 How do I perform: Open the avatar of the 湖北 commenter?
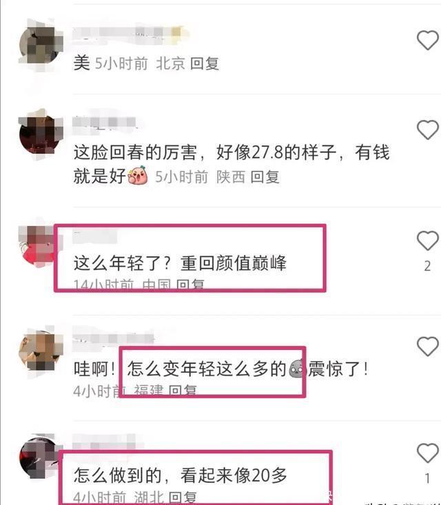click(39, 458)
